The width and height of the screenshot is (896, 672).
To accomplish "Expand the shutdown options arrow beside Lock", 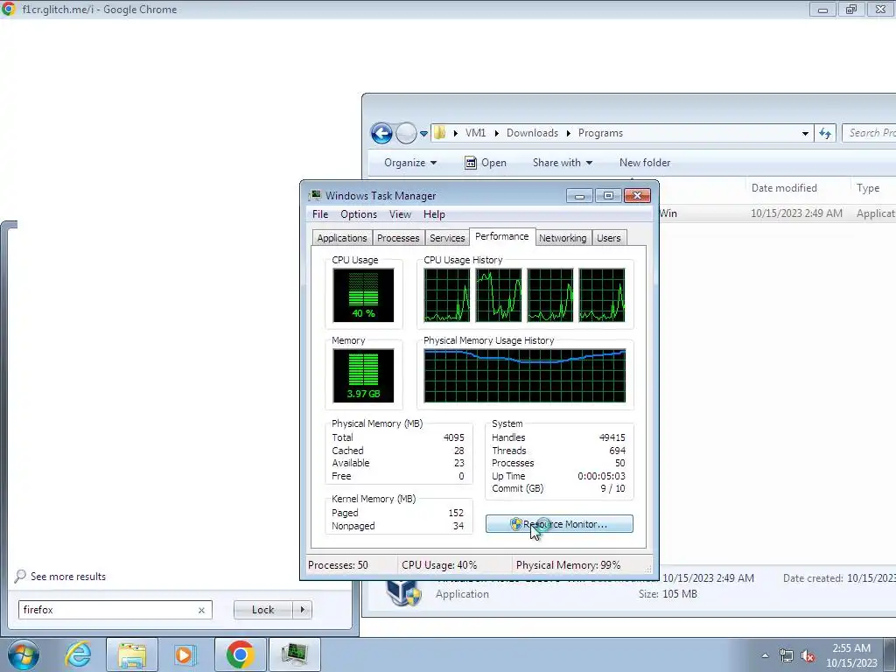I will (302, 610).
